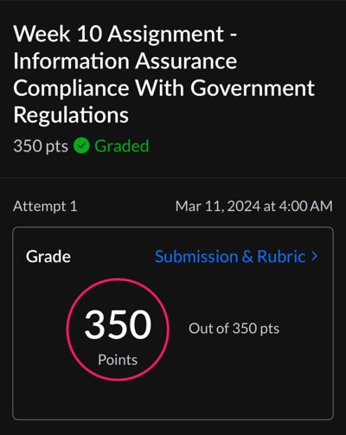Select the Regulations word in the title
Image resolution: width=346 pixels, height=435 pixels.
point(71,115)
